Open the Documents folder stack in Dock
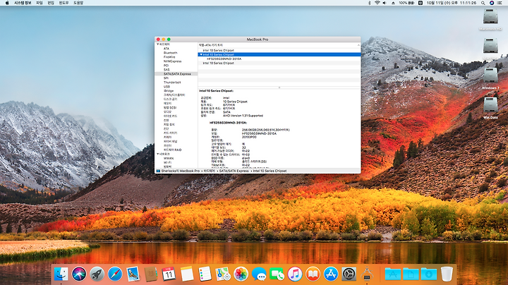This screenshot has width=508, height=285. pyautogui.click(x=411, y=274)
